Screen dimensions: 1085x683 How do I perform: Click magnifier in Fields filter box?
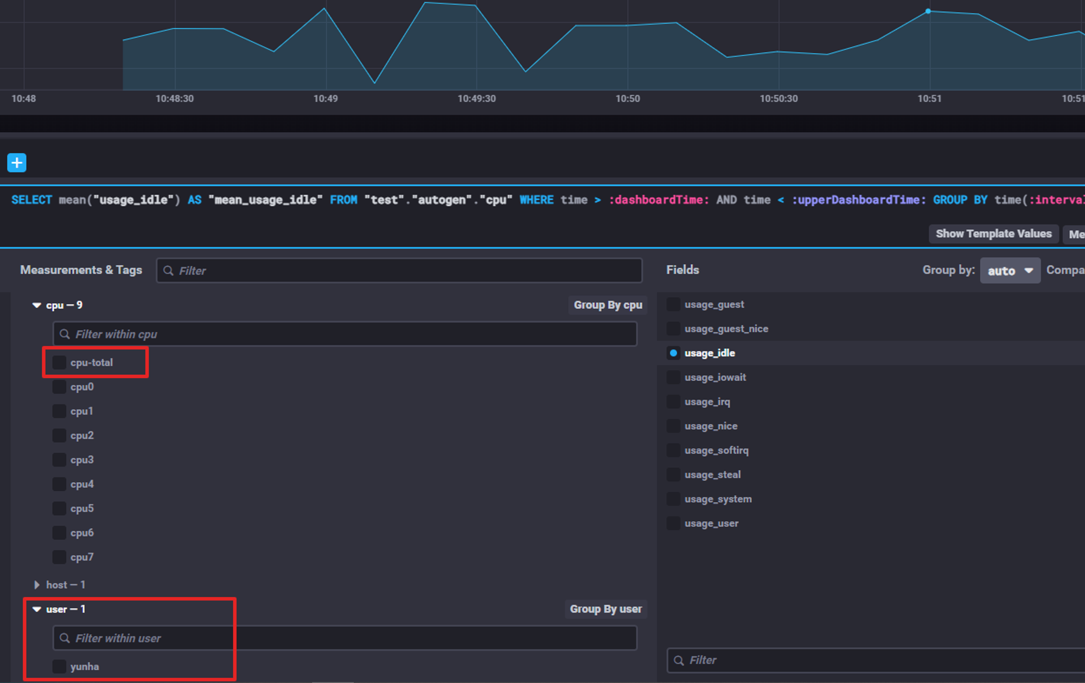click(679, 660)
